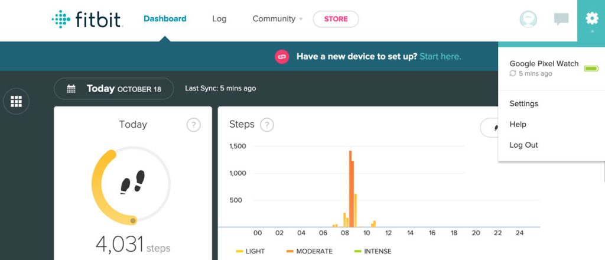Open the profile avatar icon
This screenshot has width=605, height=260.
point(528,19)
